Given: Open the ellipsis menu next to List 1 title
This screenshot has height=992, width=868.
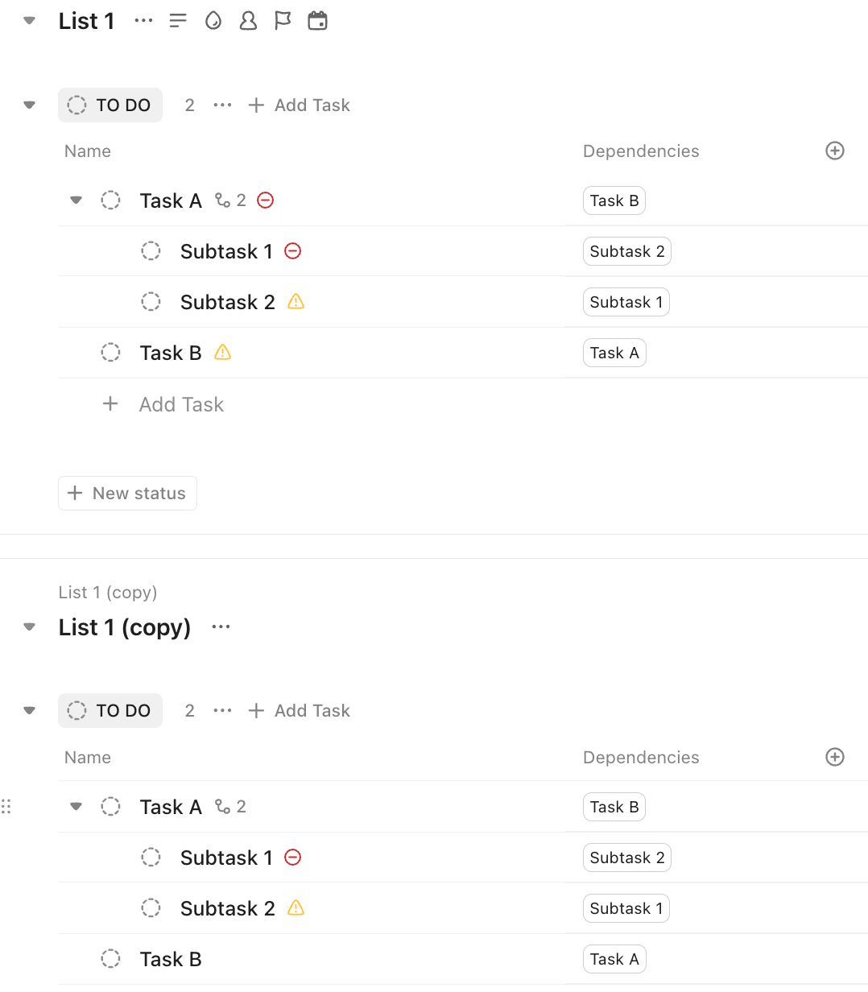Looking at the screenshot, I should point(143,21).
